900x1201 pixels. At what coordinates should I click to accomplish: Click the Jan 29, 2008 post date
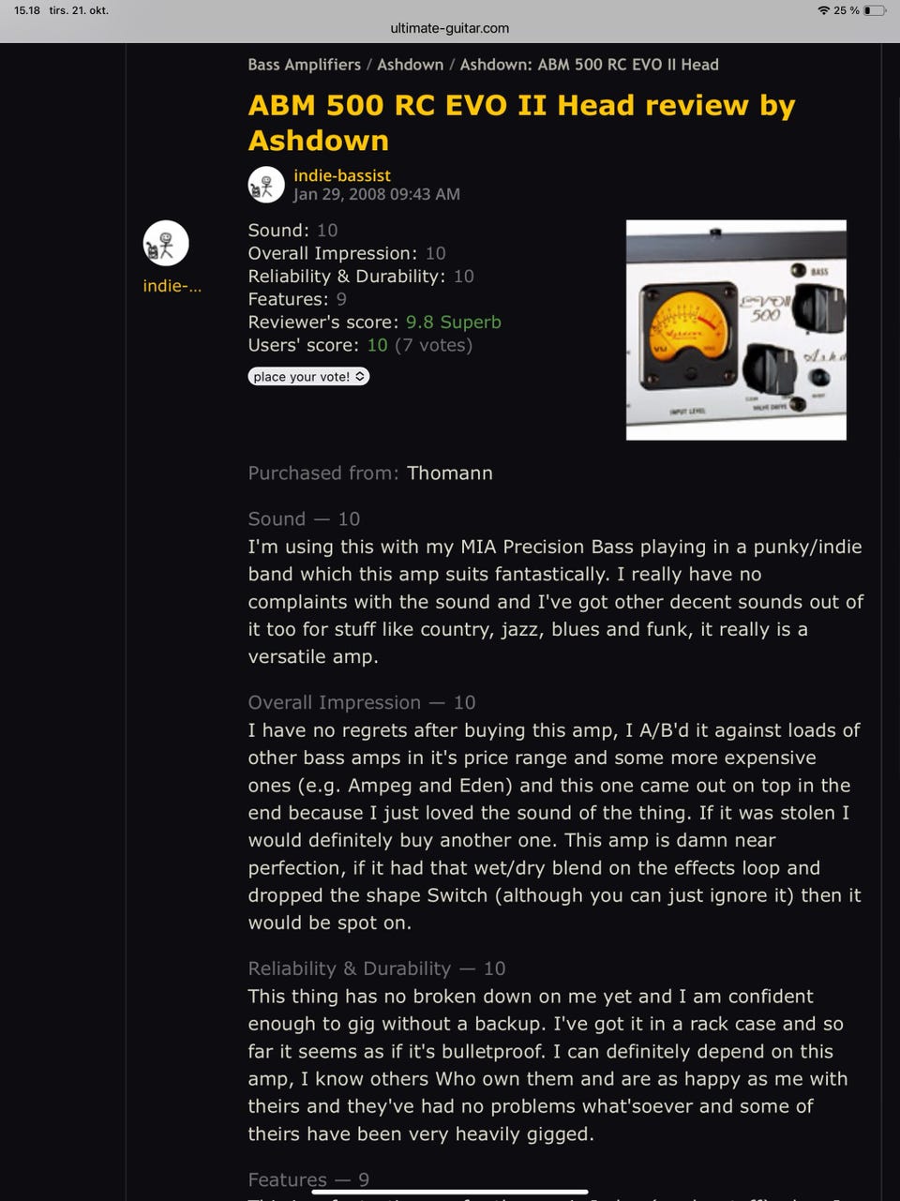tap(376, 194)
